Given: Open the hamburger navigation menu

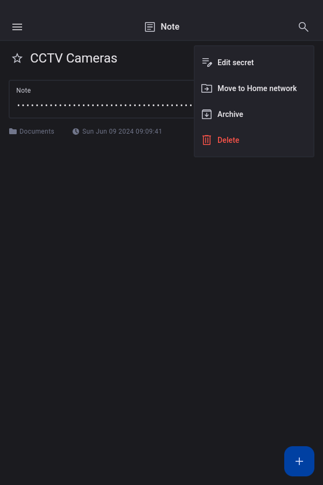Looking at the screenshot, I should click(x=17, y=27).
